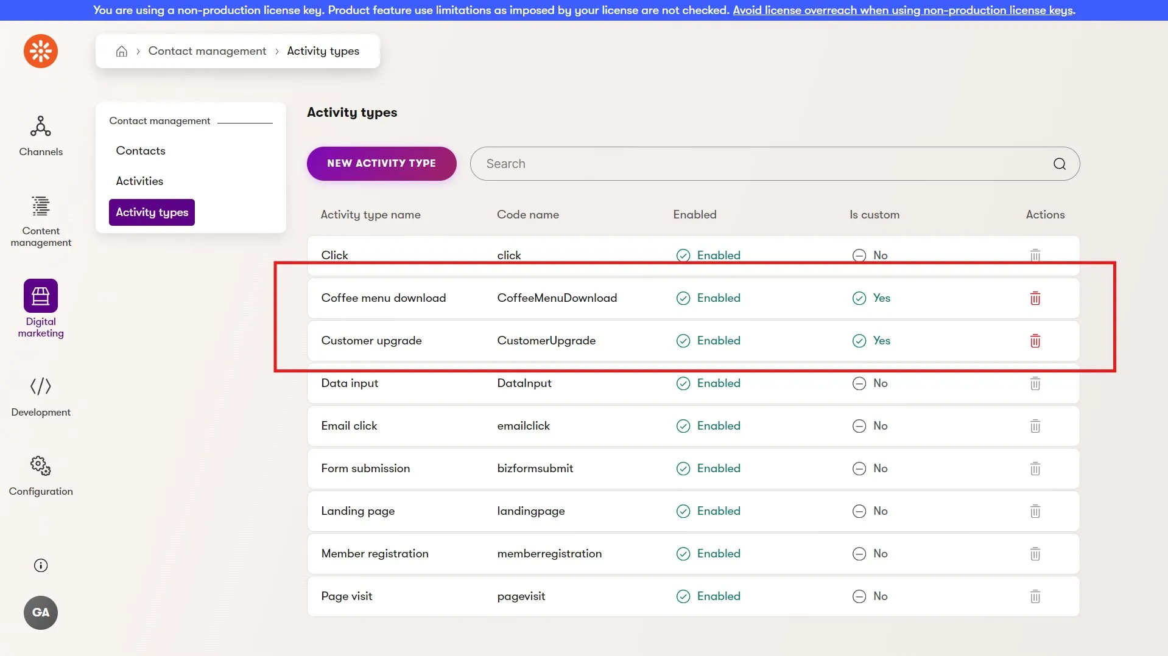Open the GA user avatar menu
Image resolution: width=1168 pixels, height=656 pixels.
(41, 613)
